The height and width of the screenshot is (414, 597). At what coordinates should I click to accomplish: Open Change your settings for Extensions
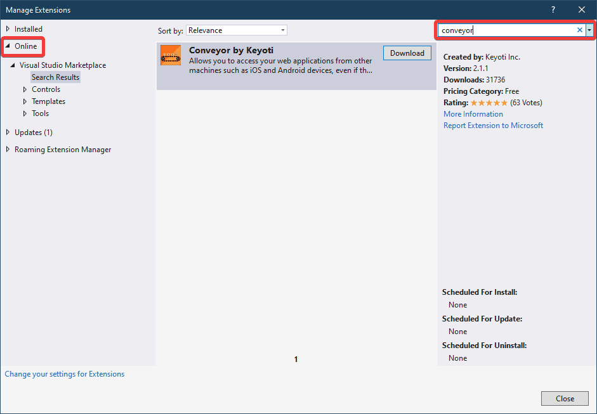pos(65,374)
